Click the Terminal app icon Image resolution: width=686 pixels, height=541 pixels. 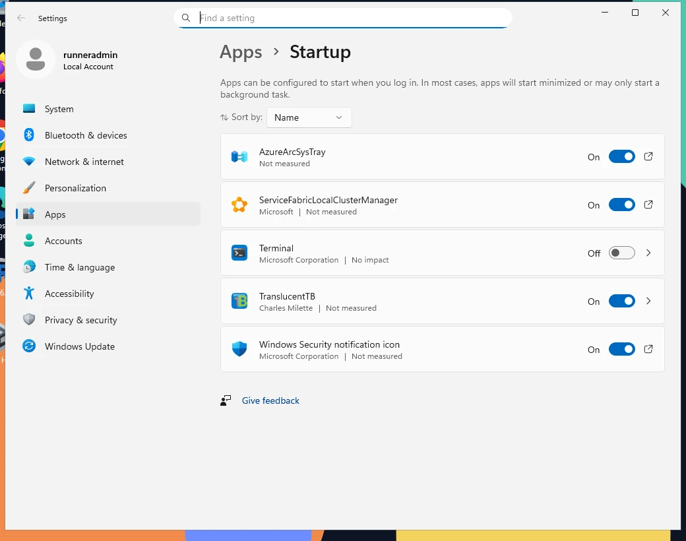point(239,253)
